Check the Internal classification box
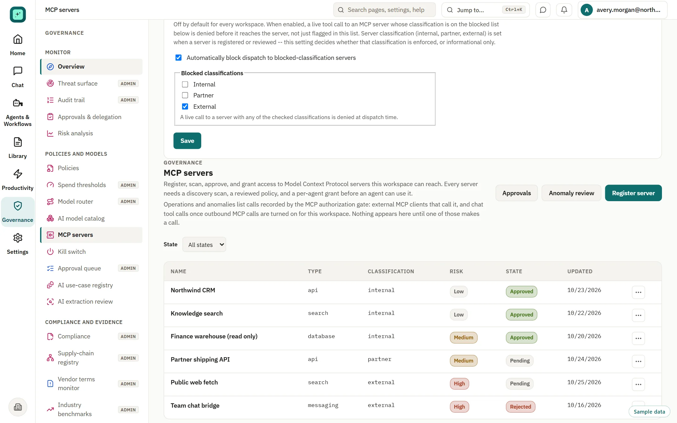The image size is (677, 423). coord(185,84)
